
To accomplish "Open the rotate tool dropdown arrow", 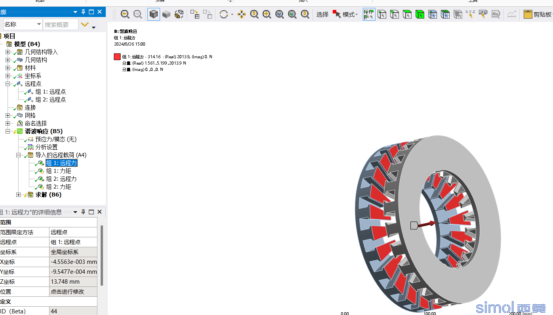I will pos(232,15).
